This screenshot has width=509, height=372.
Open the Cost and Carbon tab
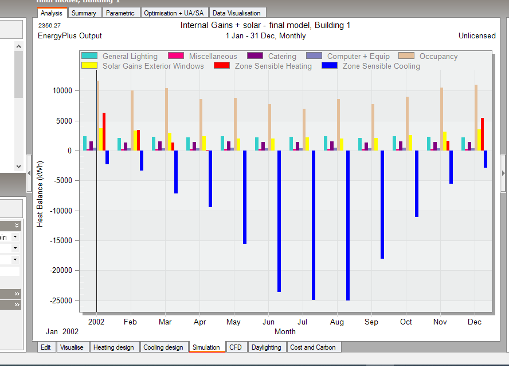tap(313, 347)
